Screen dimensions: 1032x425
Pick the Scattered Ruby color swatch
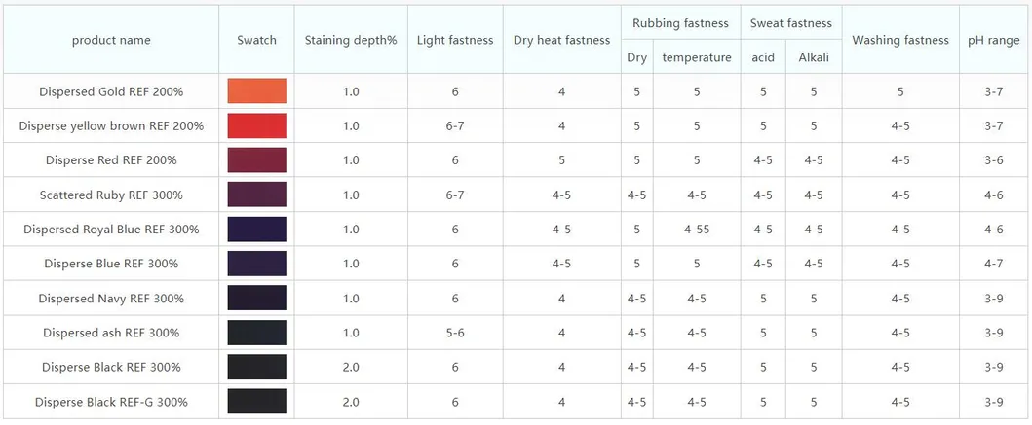pyautogui.click(x=256, y=195)
